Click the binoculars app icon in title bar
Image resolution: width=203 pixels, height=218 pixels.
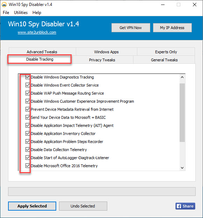coord(4,5)
